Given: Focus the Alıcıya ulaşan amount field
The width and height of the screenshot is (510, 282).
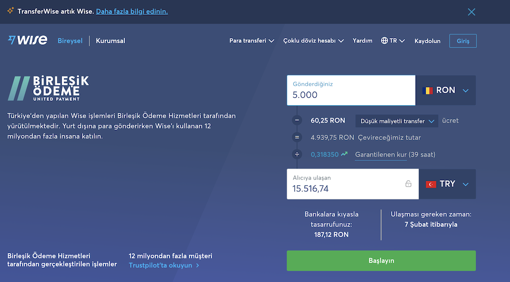Looking at the screenshot, I should click(x=352, y=184).
